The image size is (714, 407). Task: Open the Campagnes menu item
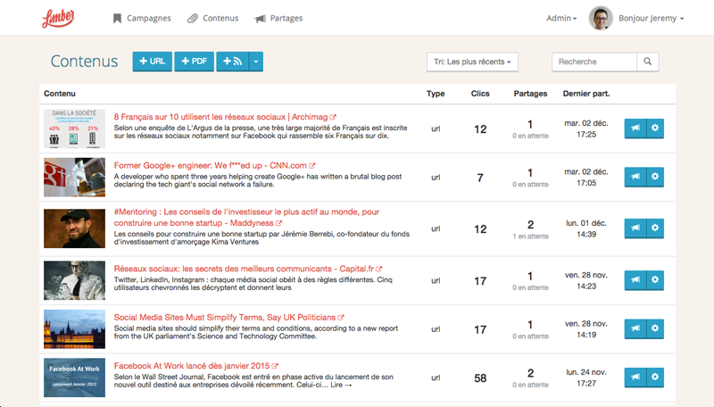pyautogui.click(x=142, y=18)
